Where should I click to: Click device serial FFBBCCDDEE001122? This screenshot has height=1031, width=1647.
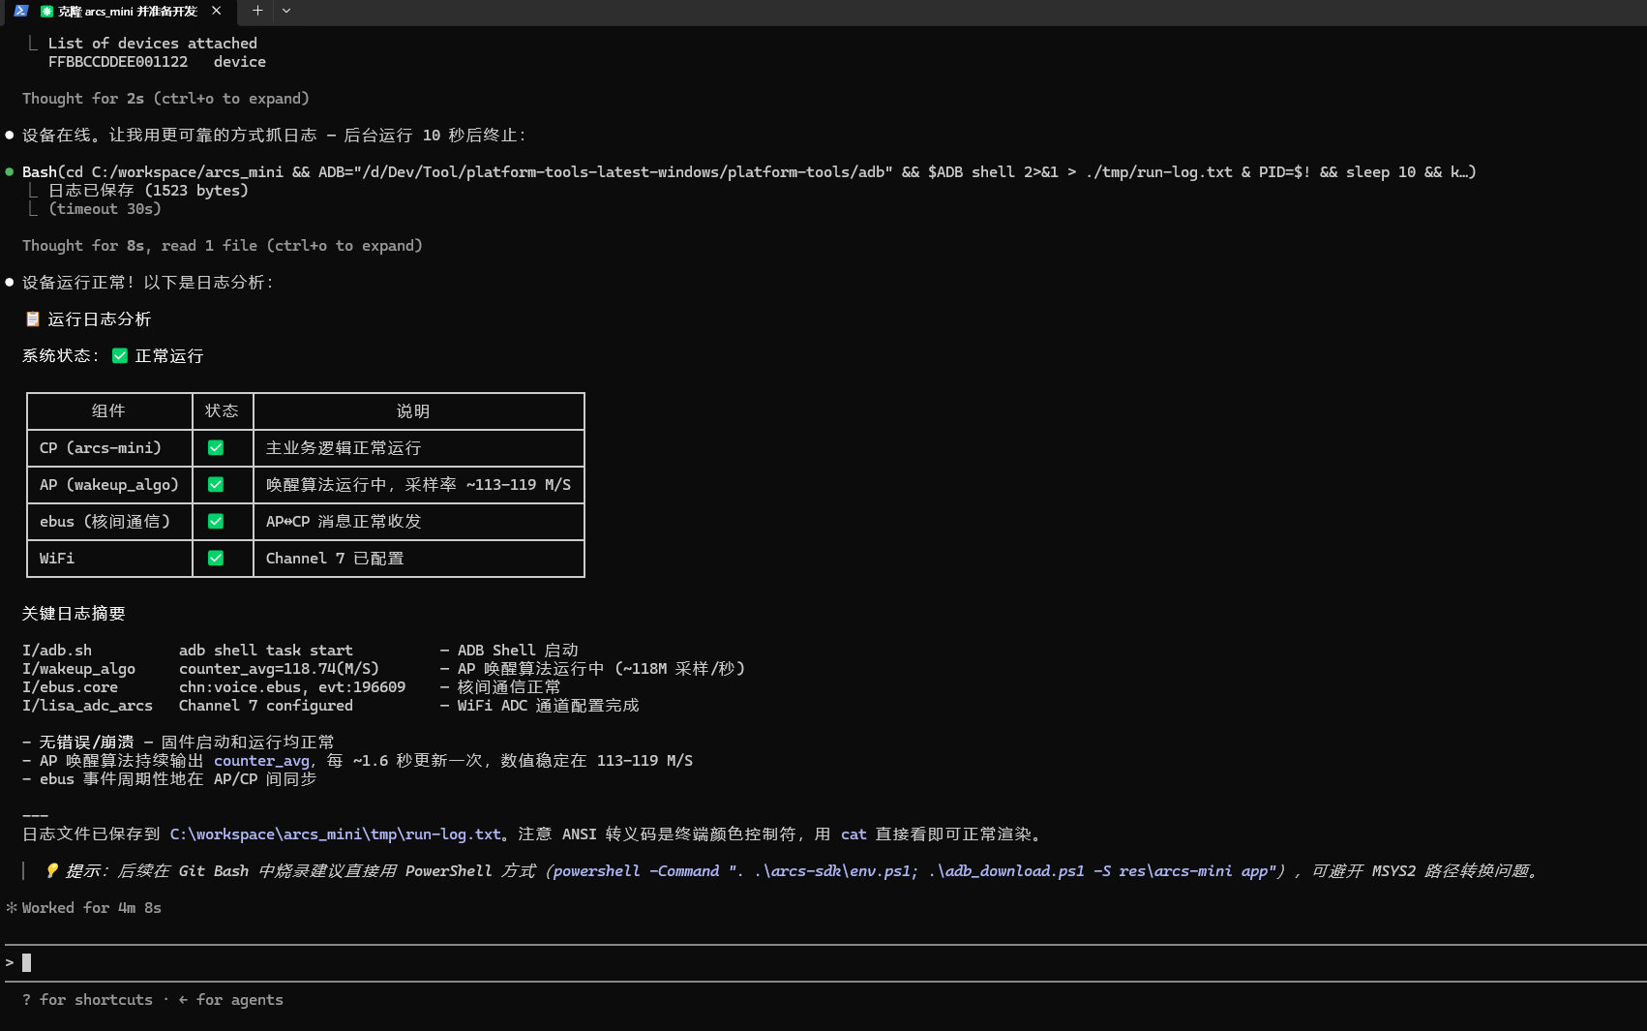(x=118, y=61)
